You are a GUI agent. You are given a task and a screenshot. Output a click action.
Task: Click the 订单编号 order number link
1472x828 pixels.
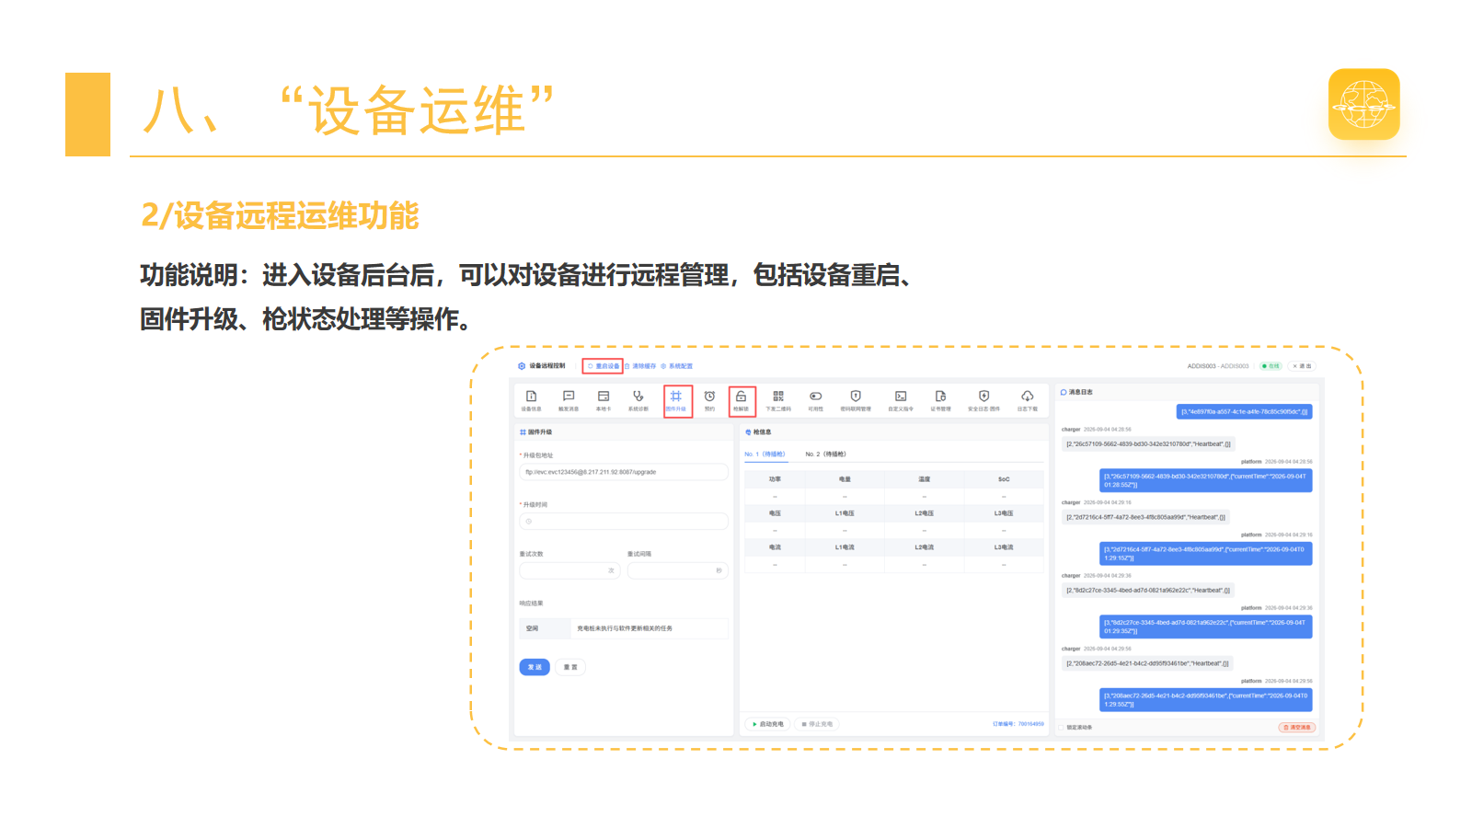point(1018,724)
